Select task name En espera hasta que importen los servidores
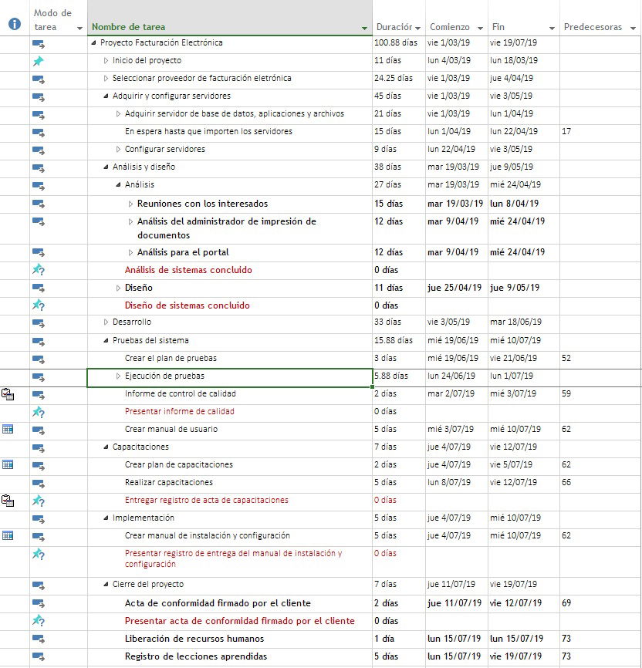The image size is (642, 668). click(x=208, y=131)
